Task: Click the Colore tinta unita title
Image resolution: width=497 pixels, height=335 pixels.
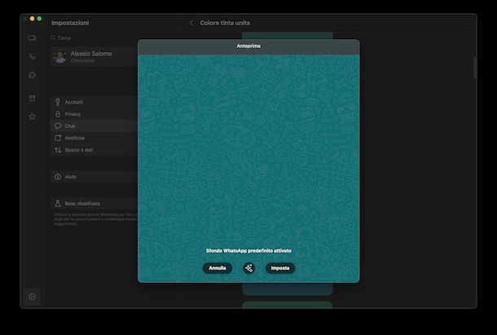Action: [225, 23]
